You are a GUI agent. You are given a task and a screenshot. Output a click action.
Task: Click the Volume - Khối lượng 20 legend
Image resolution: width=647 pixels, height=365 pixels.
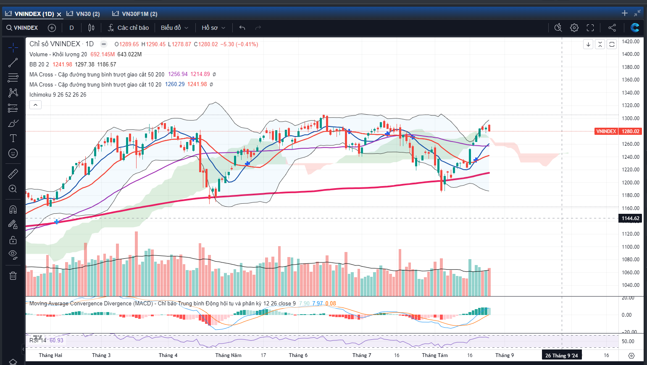[x=58, y=54]
